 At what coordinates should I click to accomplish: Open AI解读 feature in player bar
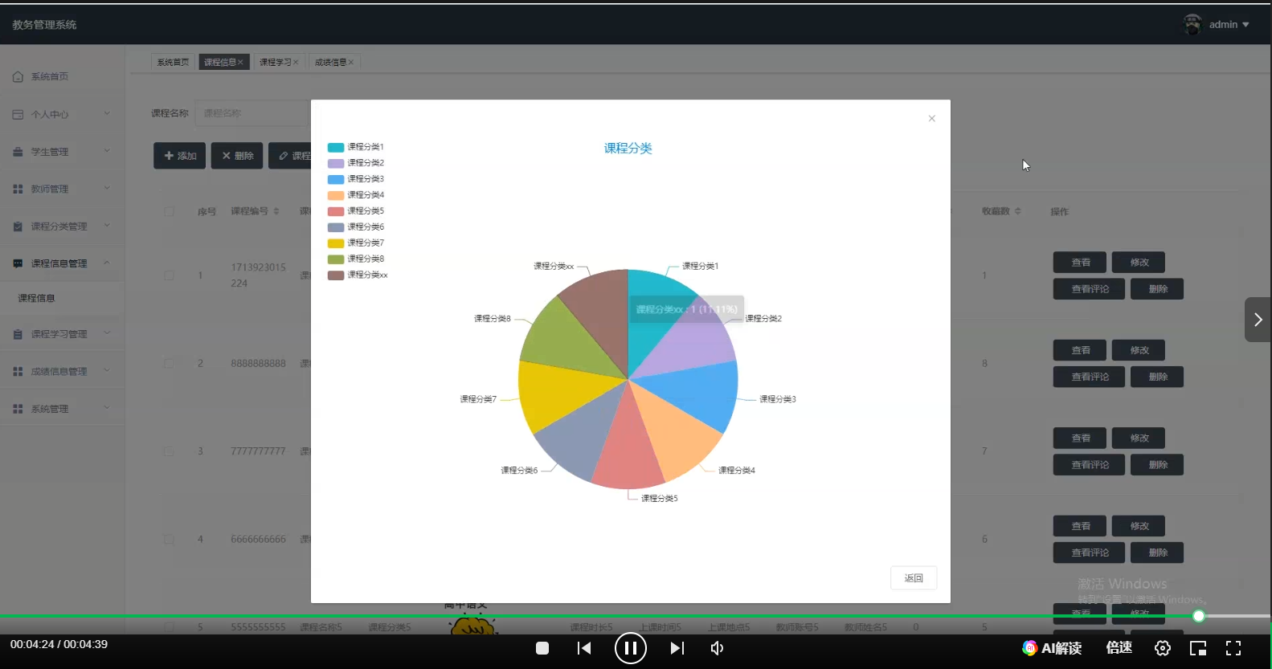click(x=1052, y=648)
